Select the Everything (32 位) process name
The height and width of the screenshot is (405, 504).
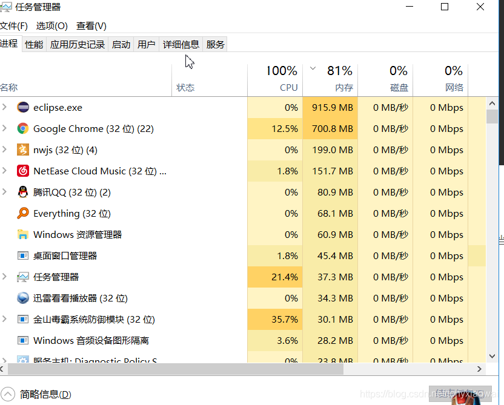coord(72,214)
